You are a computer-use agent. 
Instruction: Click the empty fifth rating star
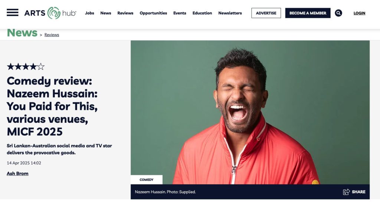coord(41,67)
